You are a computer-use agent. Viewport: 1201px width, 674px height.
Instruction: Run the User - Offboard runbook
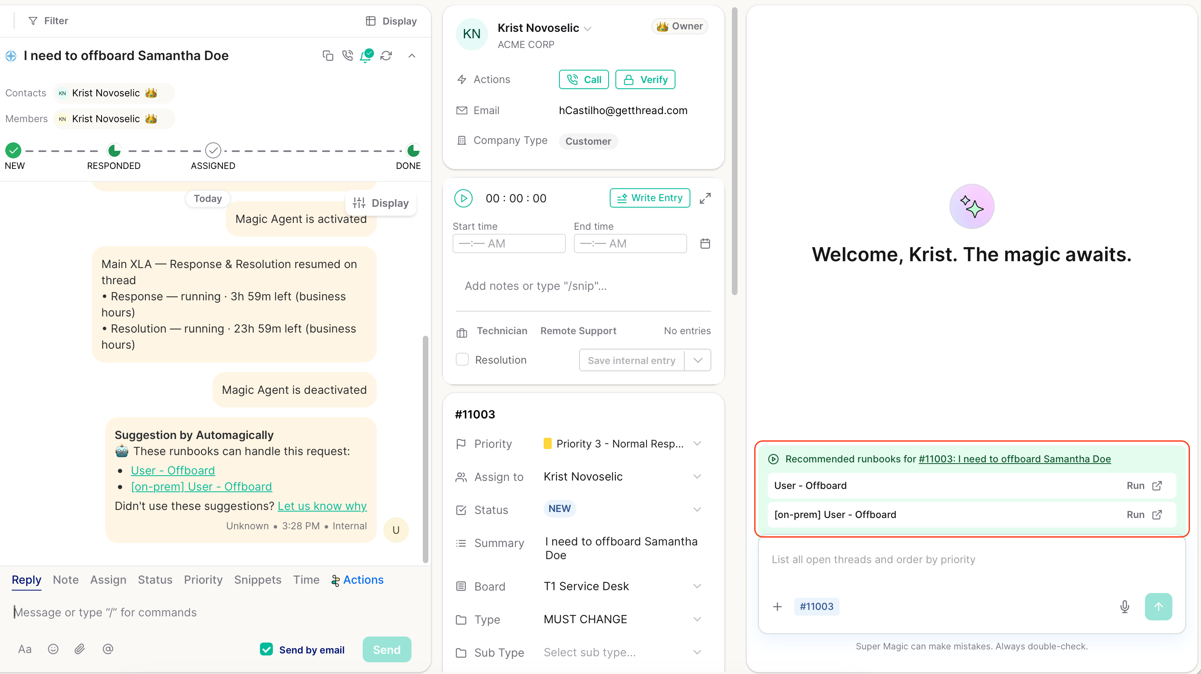(x=1135, y=486)
